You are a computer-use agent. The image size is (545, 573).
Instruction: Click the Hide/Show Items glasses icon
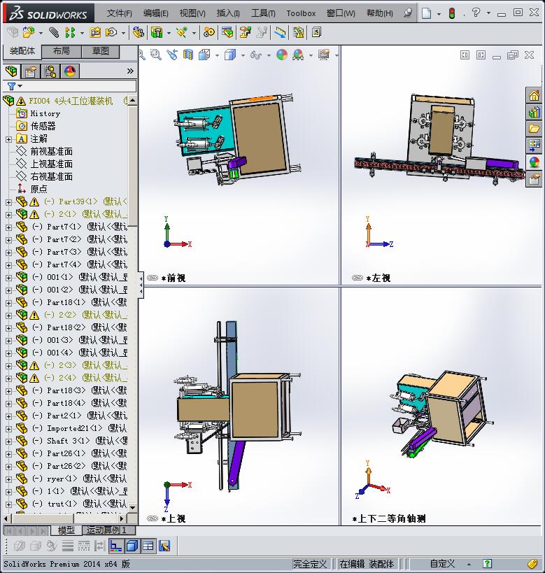(256, 55)
